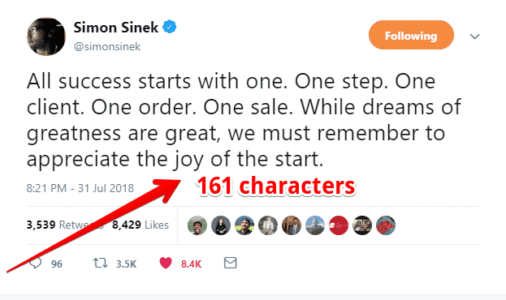Click the last liker avatar with red pattern
This screenshot has width=506, height=300.
pos(386,225)
